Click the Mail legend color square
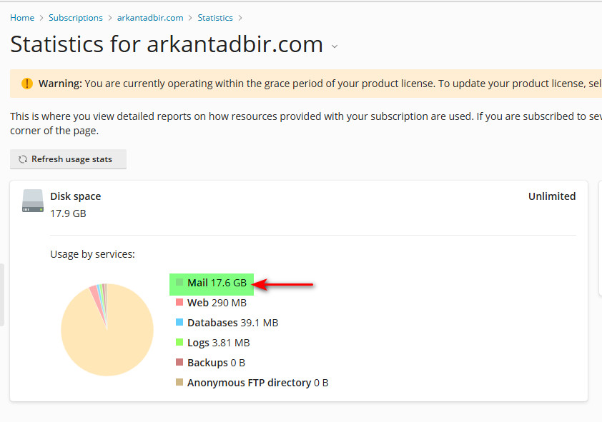The height and width of the screenshot is (422, 602). (180, 283)
